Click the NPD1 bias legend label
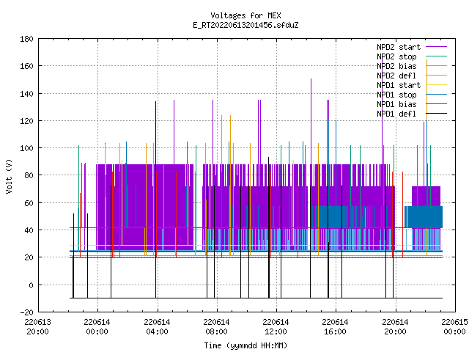This screenshot has width=469, height=352. click(396, 104)
